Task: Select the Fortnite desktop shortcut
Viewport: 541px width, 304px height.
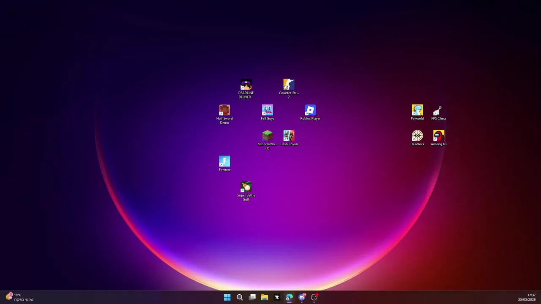Action: [x=224, y=164]
